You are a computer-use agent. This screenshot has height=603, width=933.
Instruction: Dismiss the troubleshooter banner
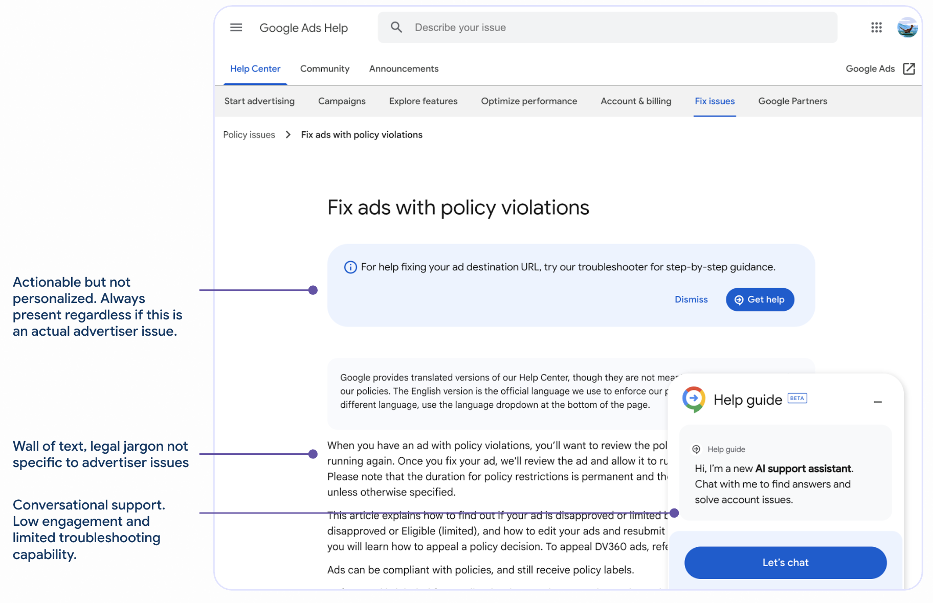(x=691, y=299)
